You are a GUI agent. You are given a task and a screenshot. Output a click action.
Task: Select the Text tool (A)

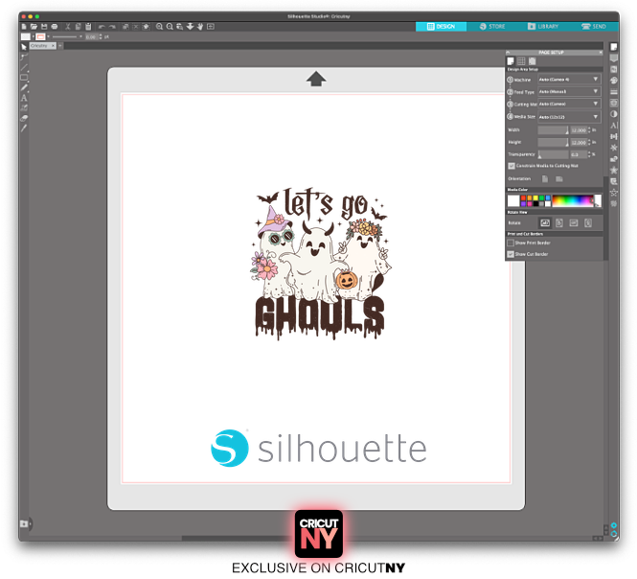tap(24, 98)
